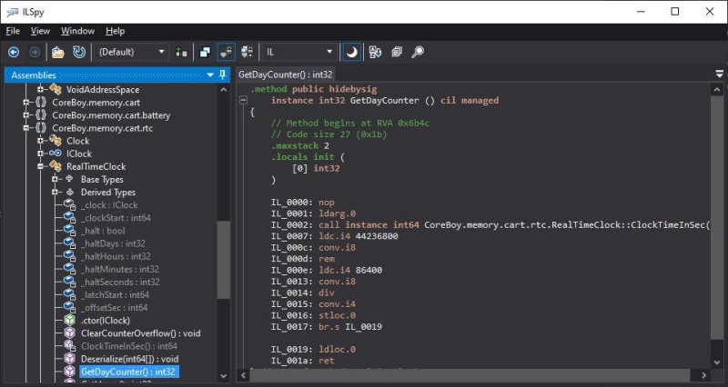728x387 pixels.
Task: Select the _latchStart : int64 field
Action: [115, 294]
